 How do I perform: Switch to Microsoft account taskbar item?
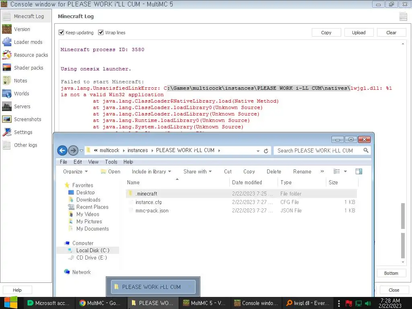pyautogui.click(x=48, y=303)
